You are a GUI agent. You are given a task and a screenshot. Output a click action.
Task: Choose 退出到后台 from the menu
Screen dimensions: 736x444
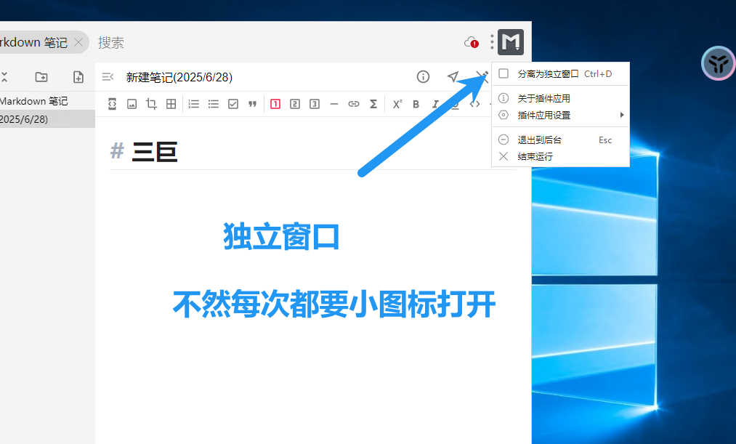point(539,140)
